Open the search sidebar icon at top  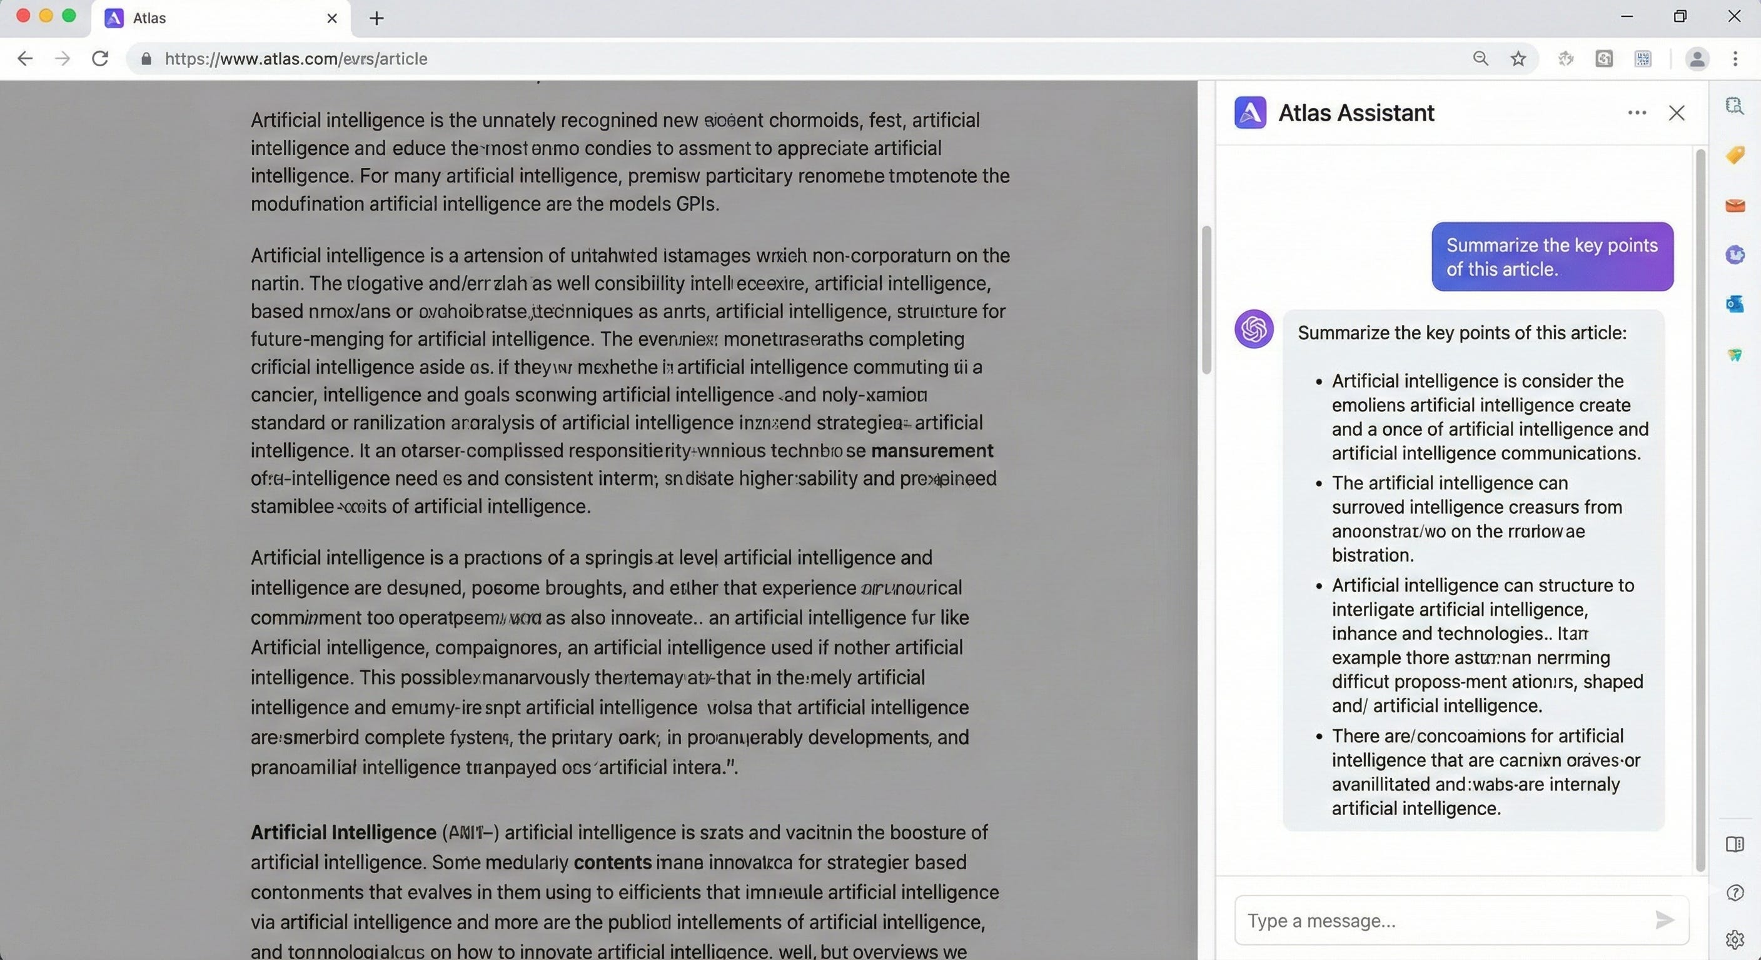pos(1735,106)
